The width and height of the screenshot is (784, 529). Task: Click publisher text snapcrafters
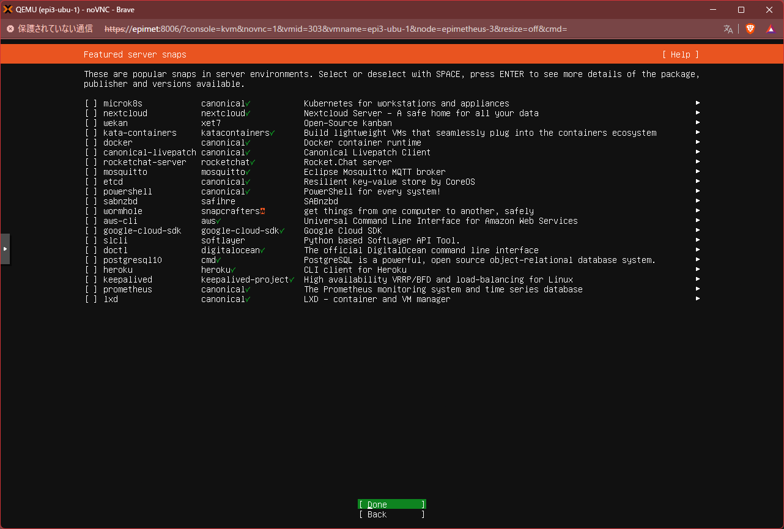coord(231,211)
